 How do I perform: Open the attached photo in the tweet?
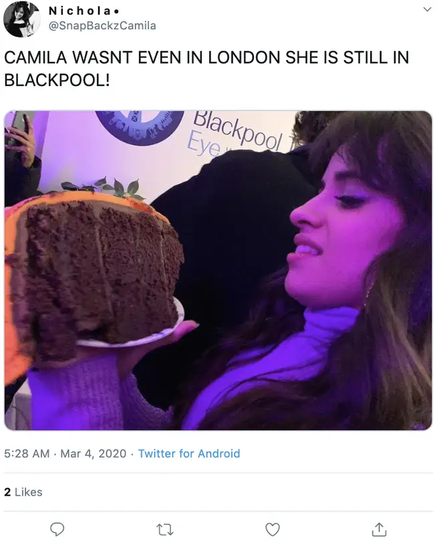click(x=218, y=270)
